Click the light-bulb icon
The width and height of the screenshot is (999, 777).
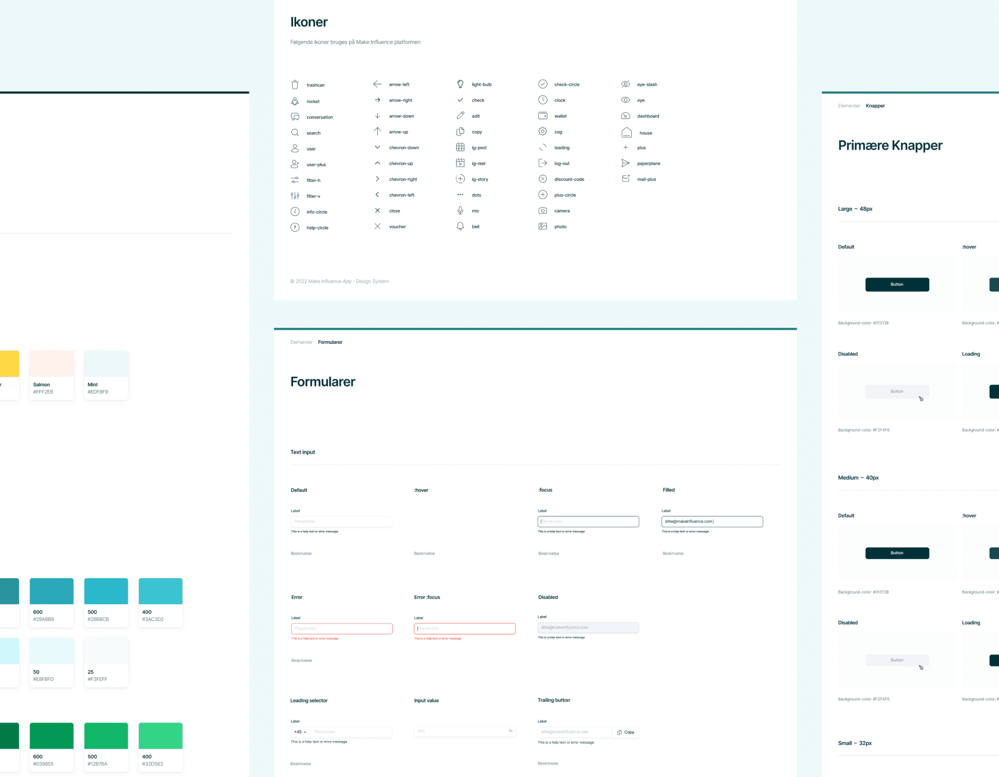click(460, 84)
